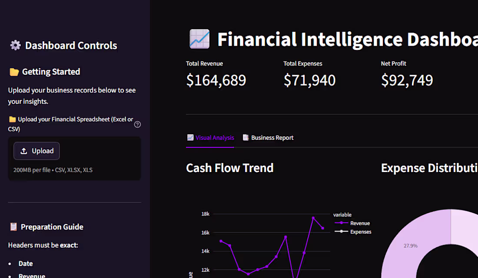This screenshot has height=278, width=478.
Task: Click the upload arrow icon in Upload button
Action: click(x=24, y=151)
